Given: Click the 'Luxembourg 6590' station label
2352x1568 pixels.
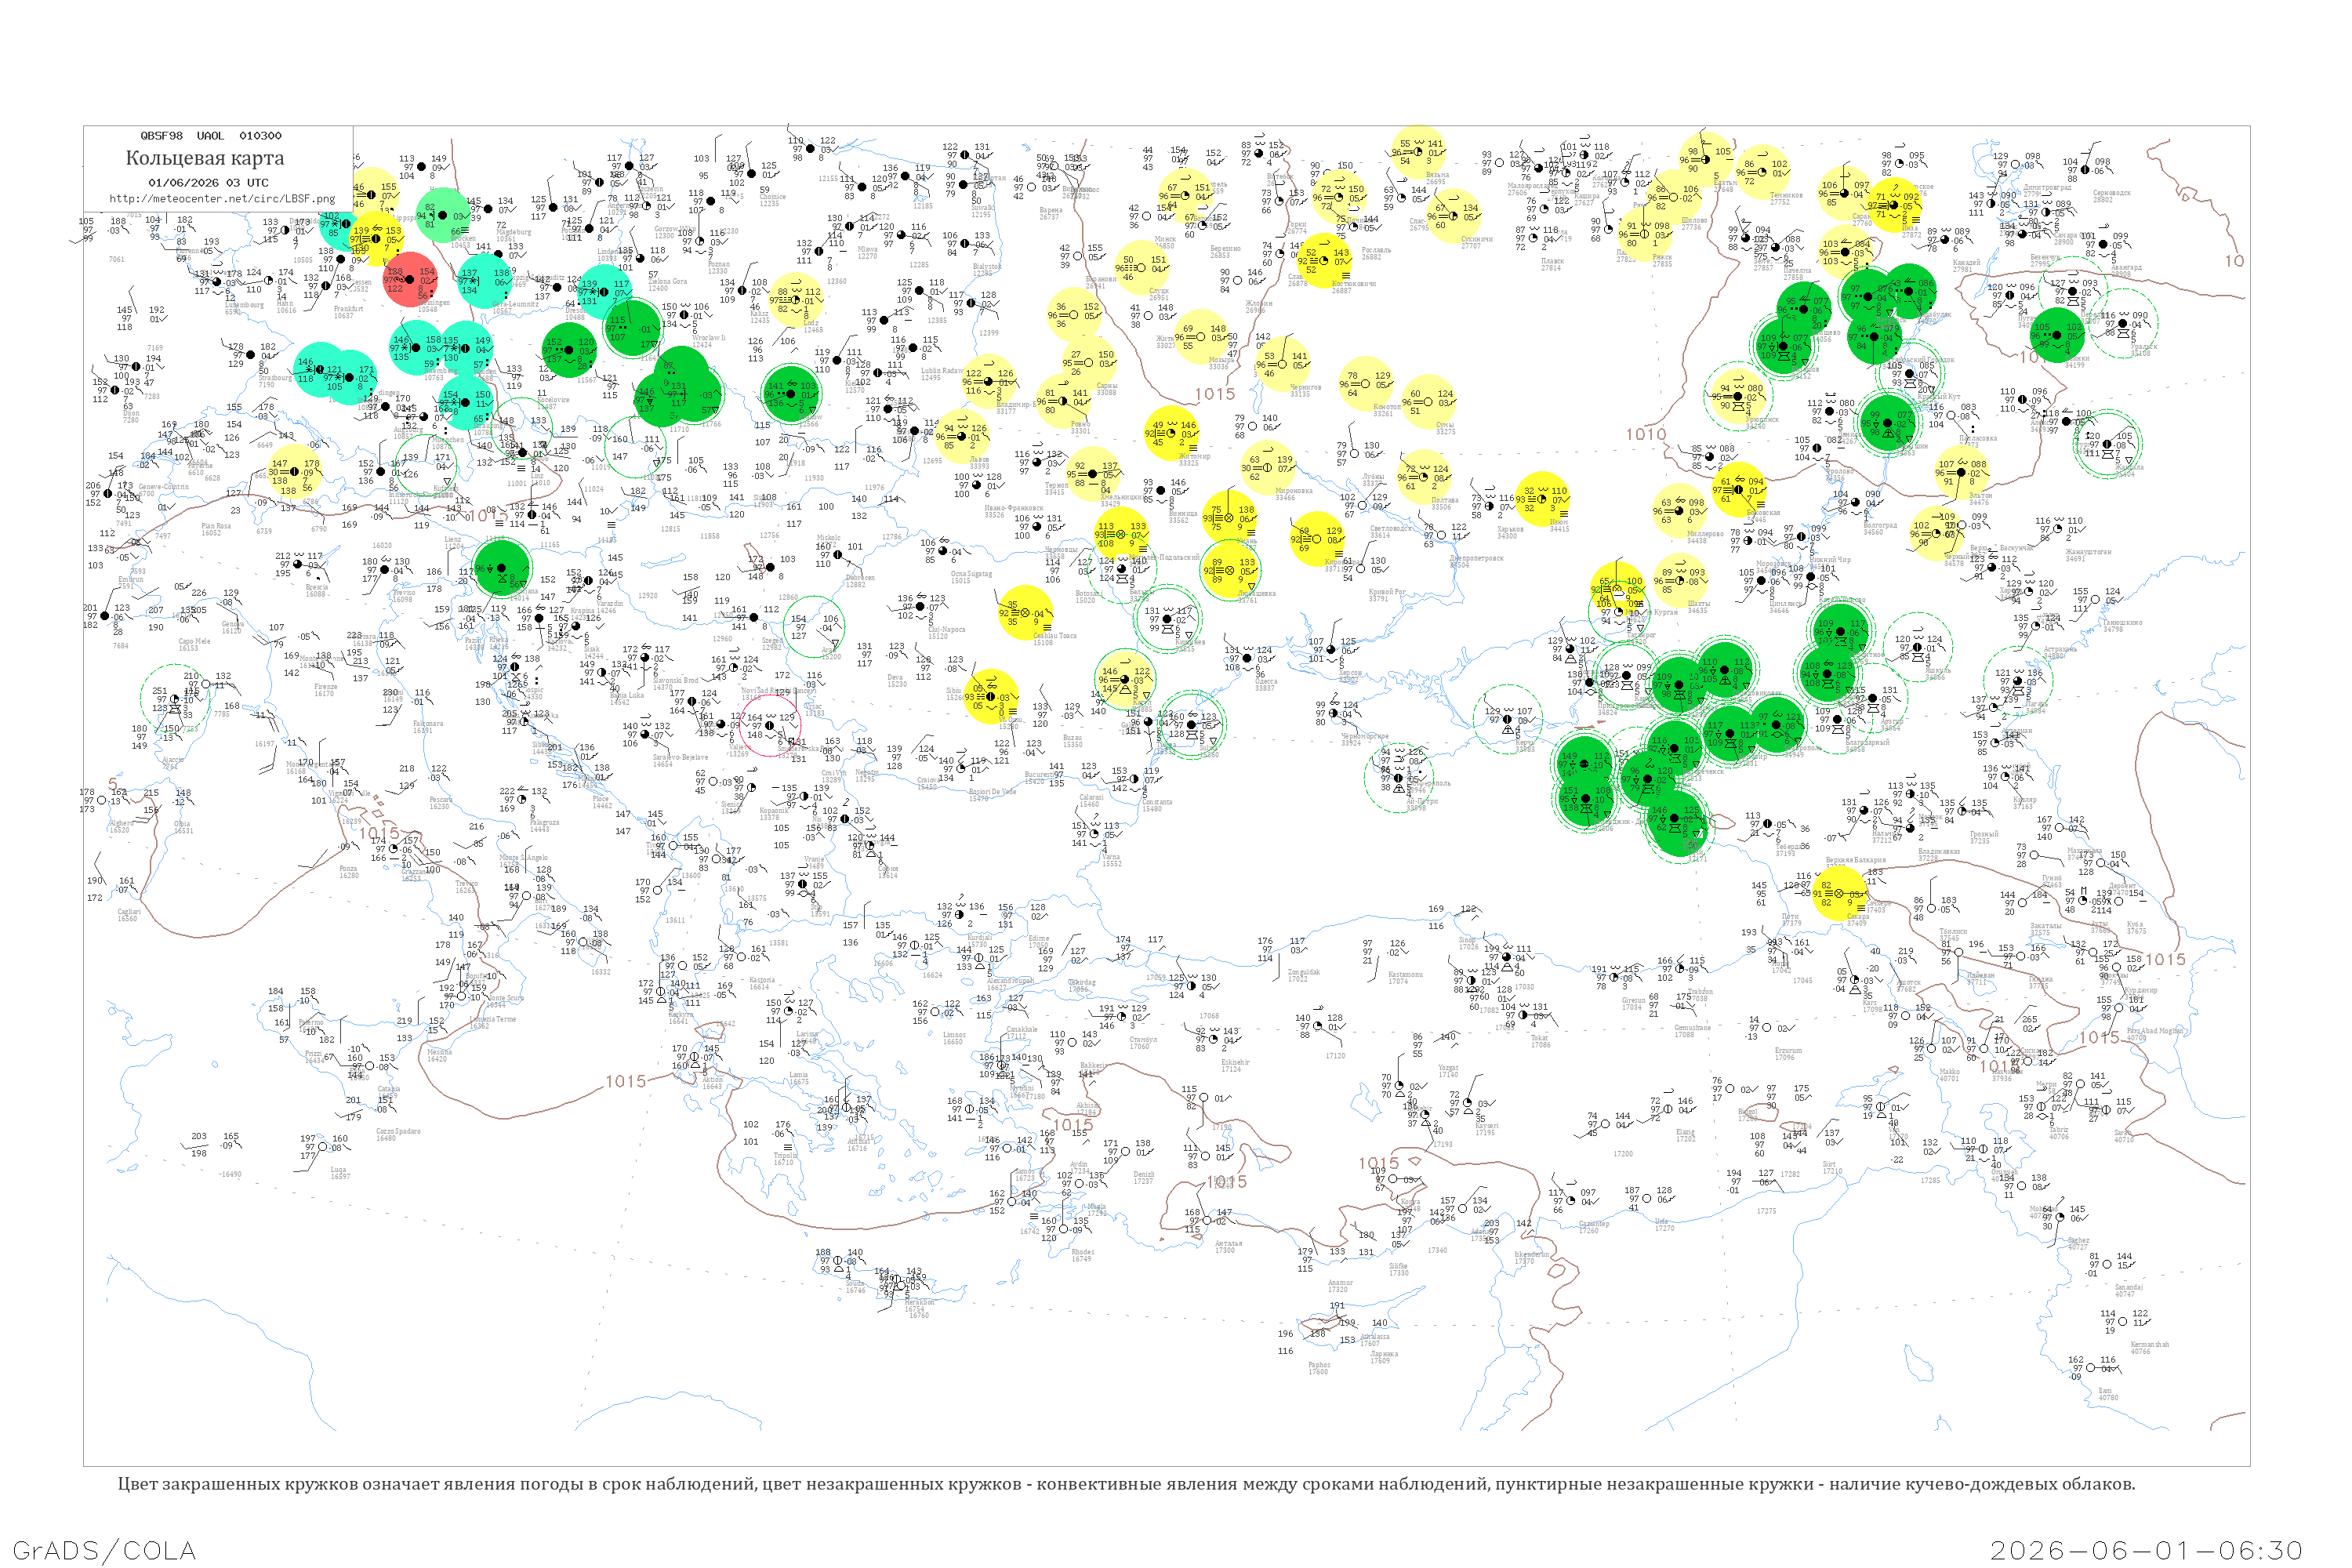Looking at the screenshot, I should 244,308.
